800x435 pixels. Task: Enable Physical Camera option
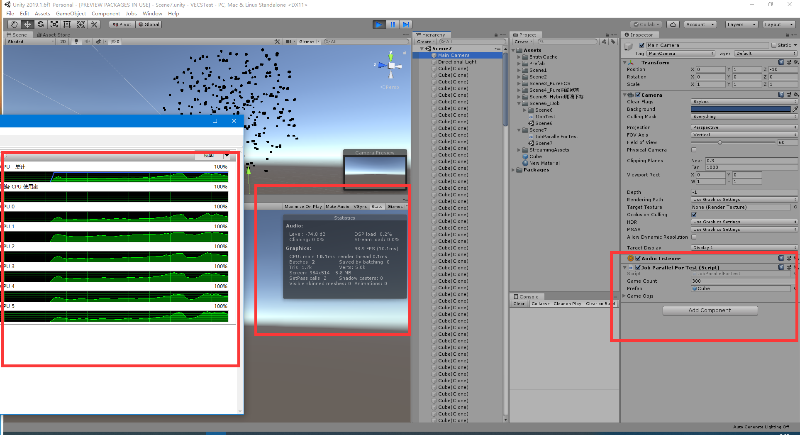click(694, 150)
